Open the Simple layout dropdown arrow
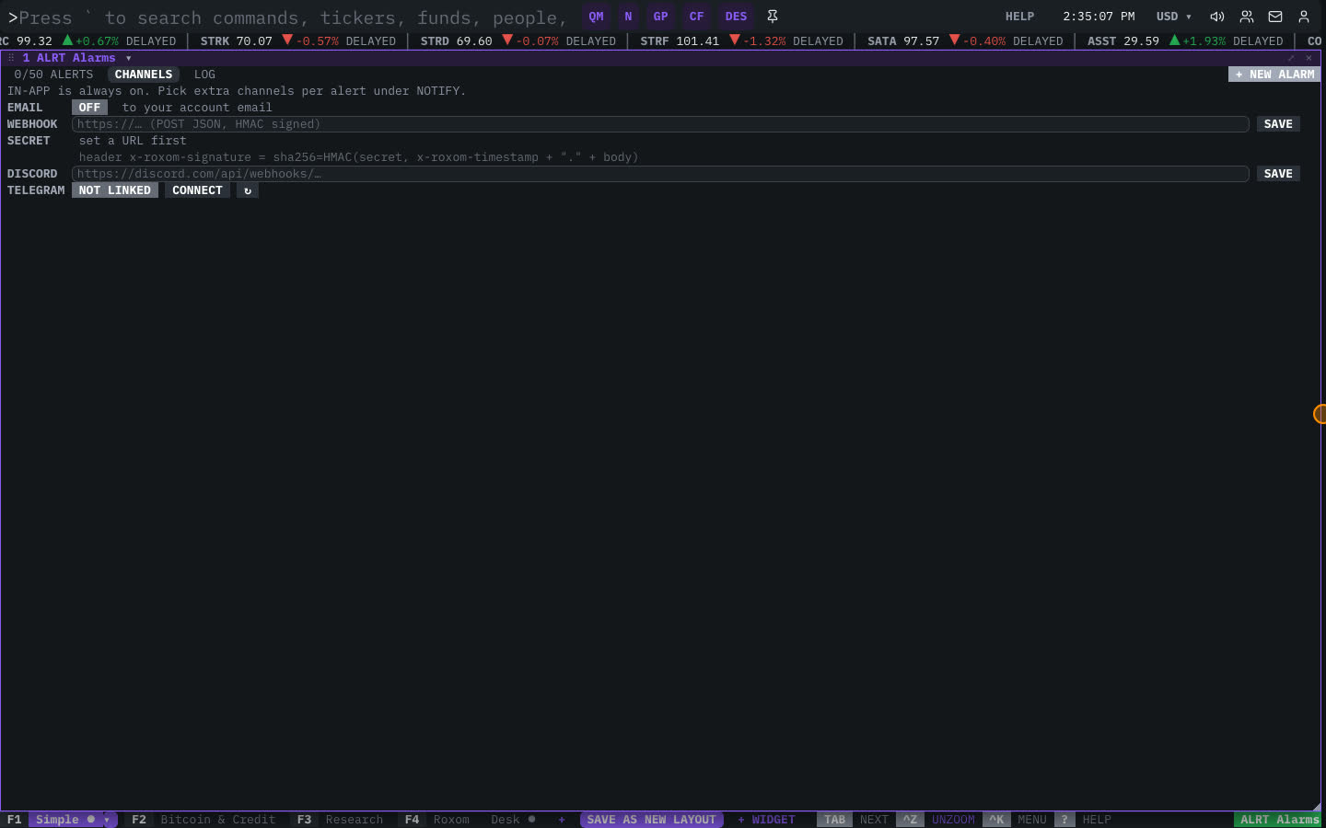Image resolution: width=1326 pixels, height=828 pixels. coord(107,820)
